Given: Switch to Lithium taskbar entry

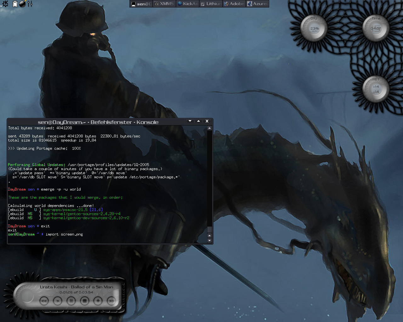Looking at the screenshot, I should 211,4.
